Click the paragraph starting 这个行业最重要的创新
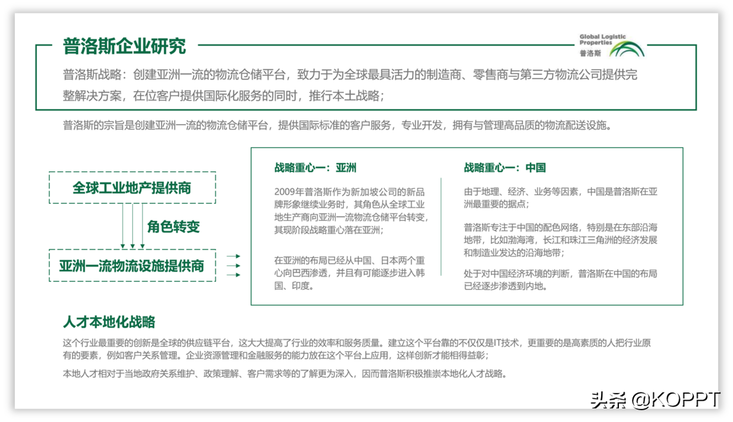 [x=357, y=349]
